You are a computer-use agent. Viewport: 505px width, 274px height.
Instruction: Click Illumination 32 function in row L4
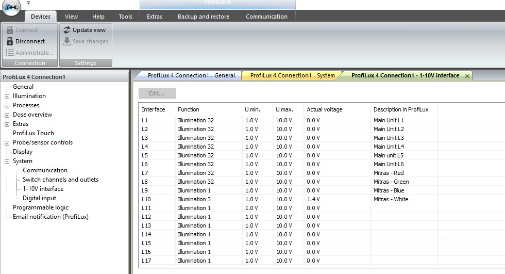click(196, 147)
